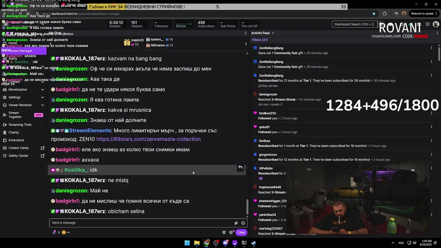Click KOKALA_187erz name on 'obicham selina' message
The height and width of the screenshot is (248, 441).
tap(85, 211)
